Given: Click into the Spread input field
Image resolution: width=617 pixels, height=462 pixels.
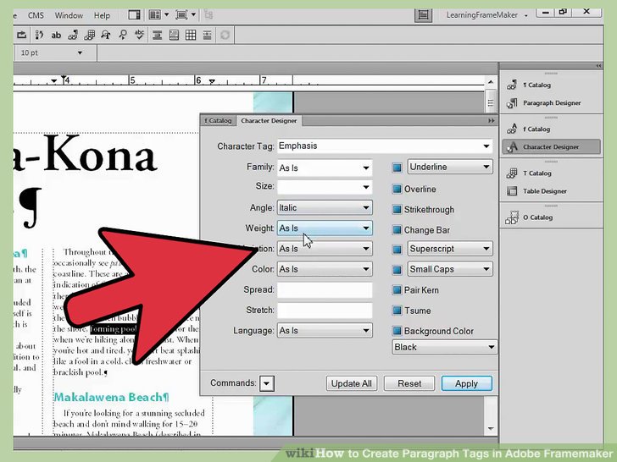Looking at the screenshot, I should tap(325, 290).
